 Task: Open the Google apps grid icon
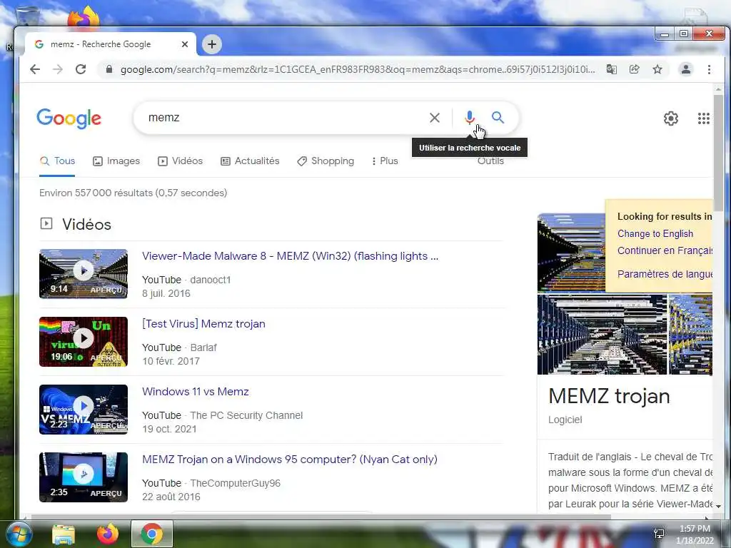coord(703,118)
